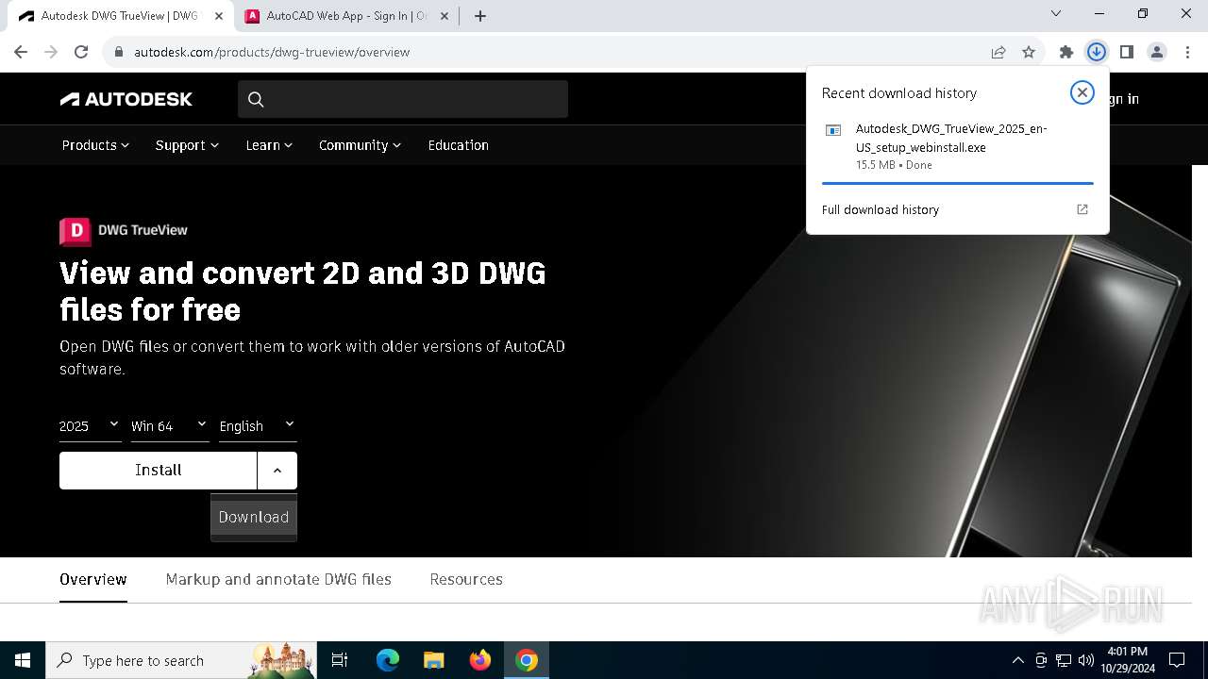Select the Autodesk DWG TrueView tab
The height and width of the screenshot is (679, 1208).
coord(120,16)
